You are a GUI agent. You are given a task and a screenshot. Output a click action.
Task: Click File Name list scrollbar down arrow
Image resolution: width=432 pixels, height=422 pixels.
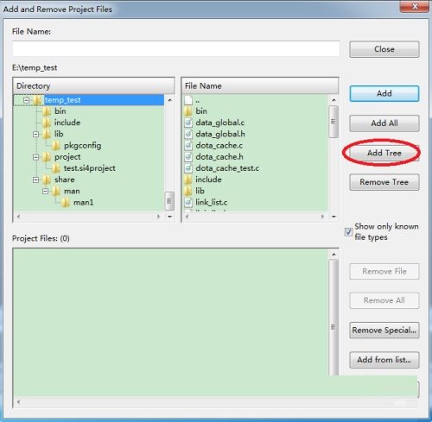pos(334,217)
